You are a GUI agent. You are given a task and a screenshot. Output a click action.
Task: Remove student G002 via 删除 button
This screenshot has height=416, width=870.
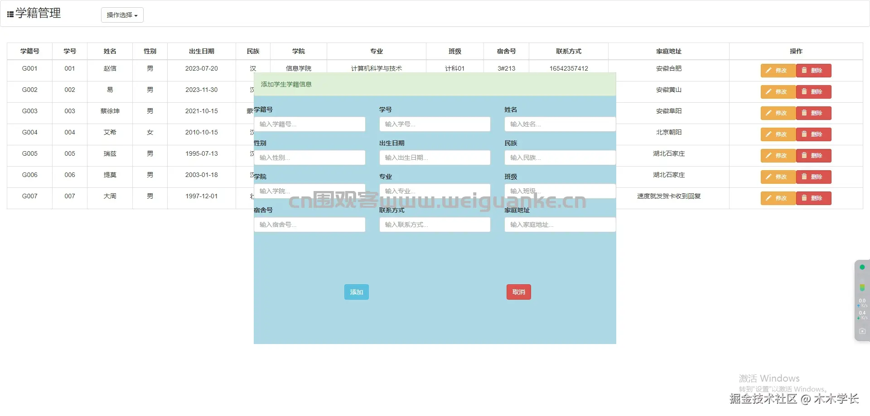[x=813, y=92]
